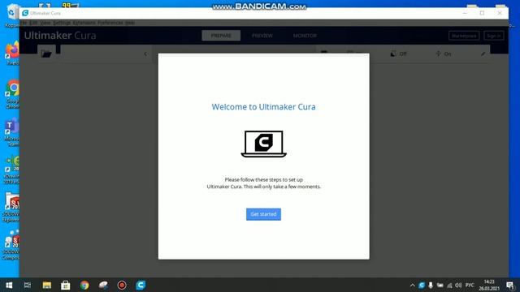
Task: Switch to the PREVIEW stage tab
Action: pos(262,36)
